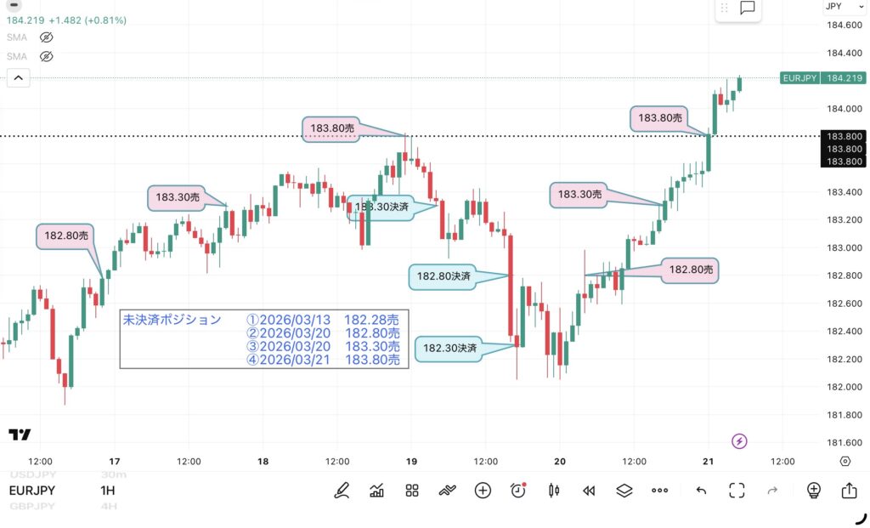Viewport: 870px width, 528px height.
Task: Open the comment bubble on floating toolbar
Action: (x=748, y=8)
